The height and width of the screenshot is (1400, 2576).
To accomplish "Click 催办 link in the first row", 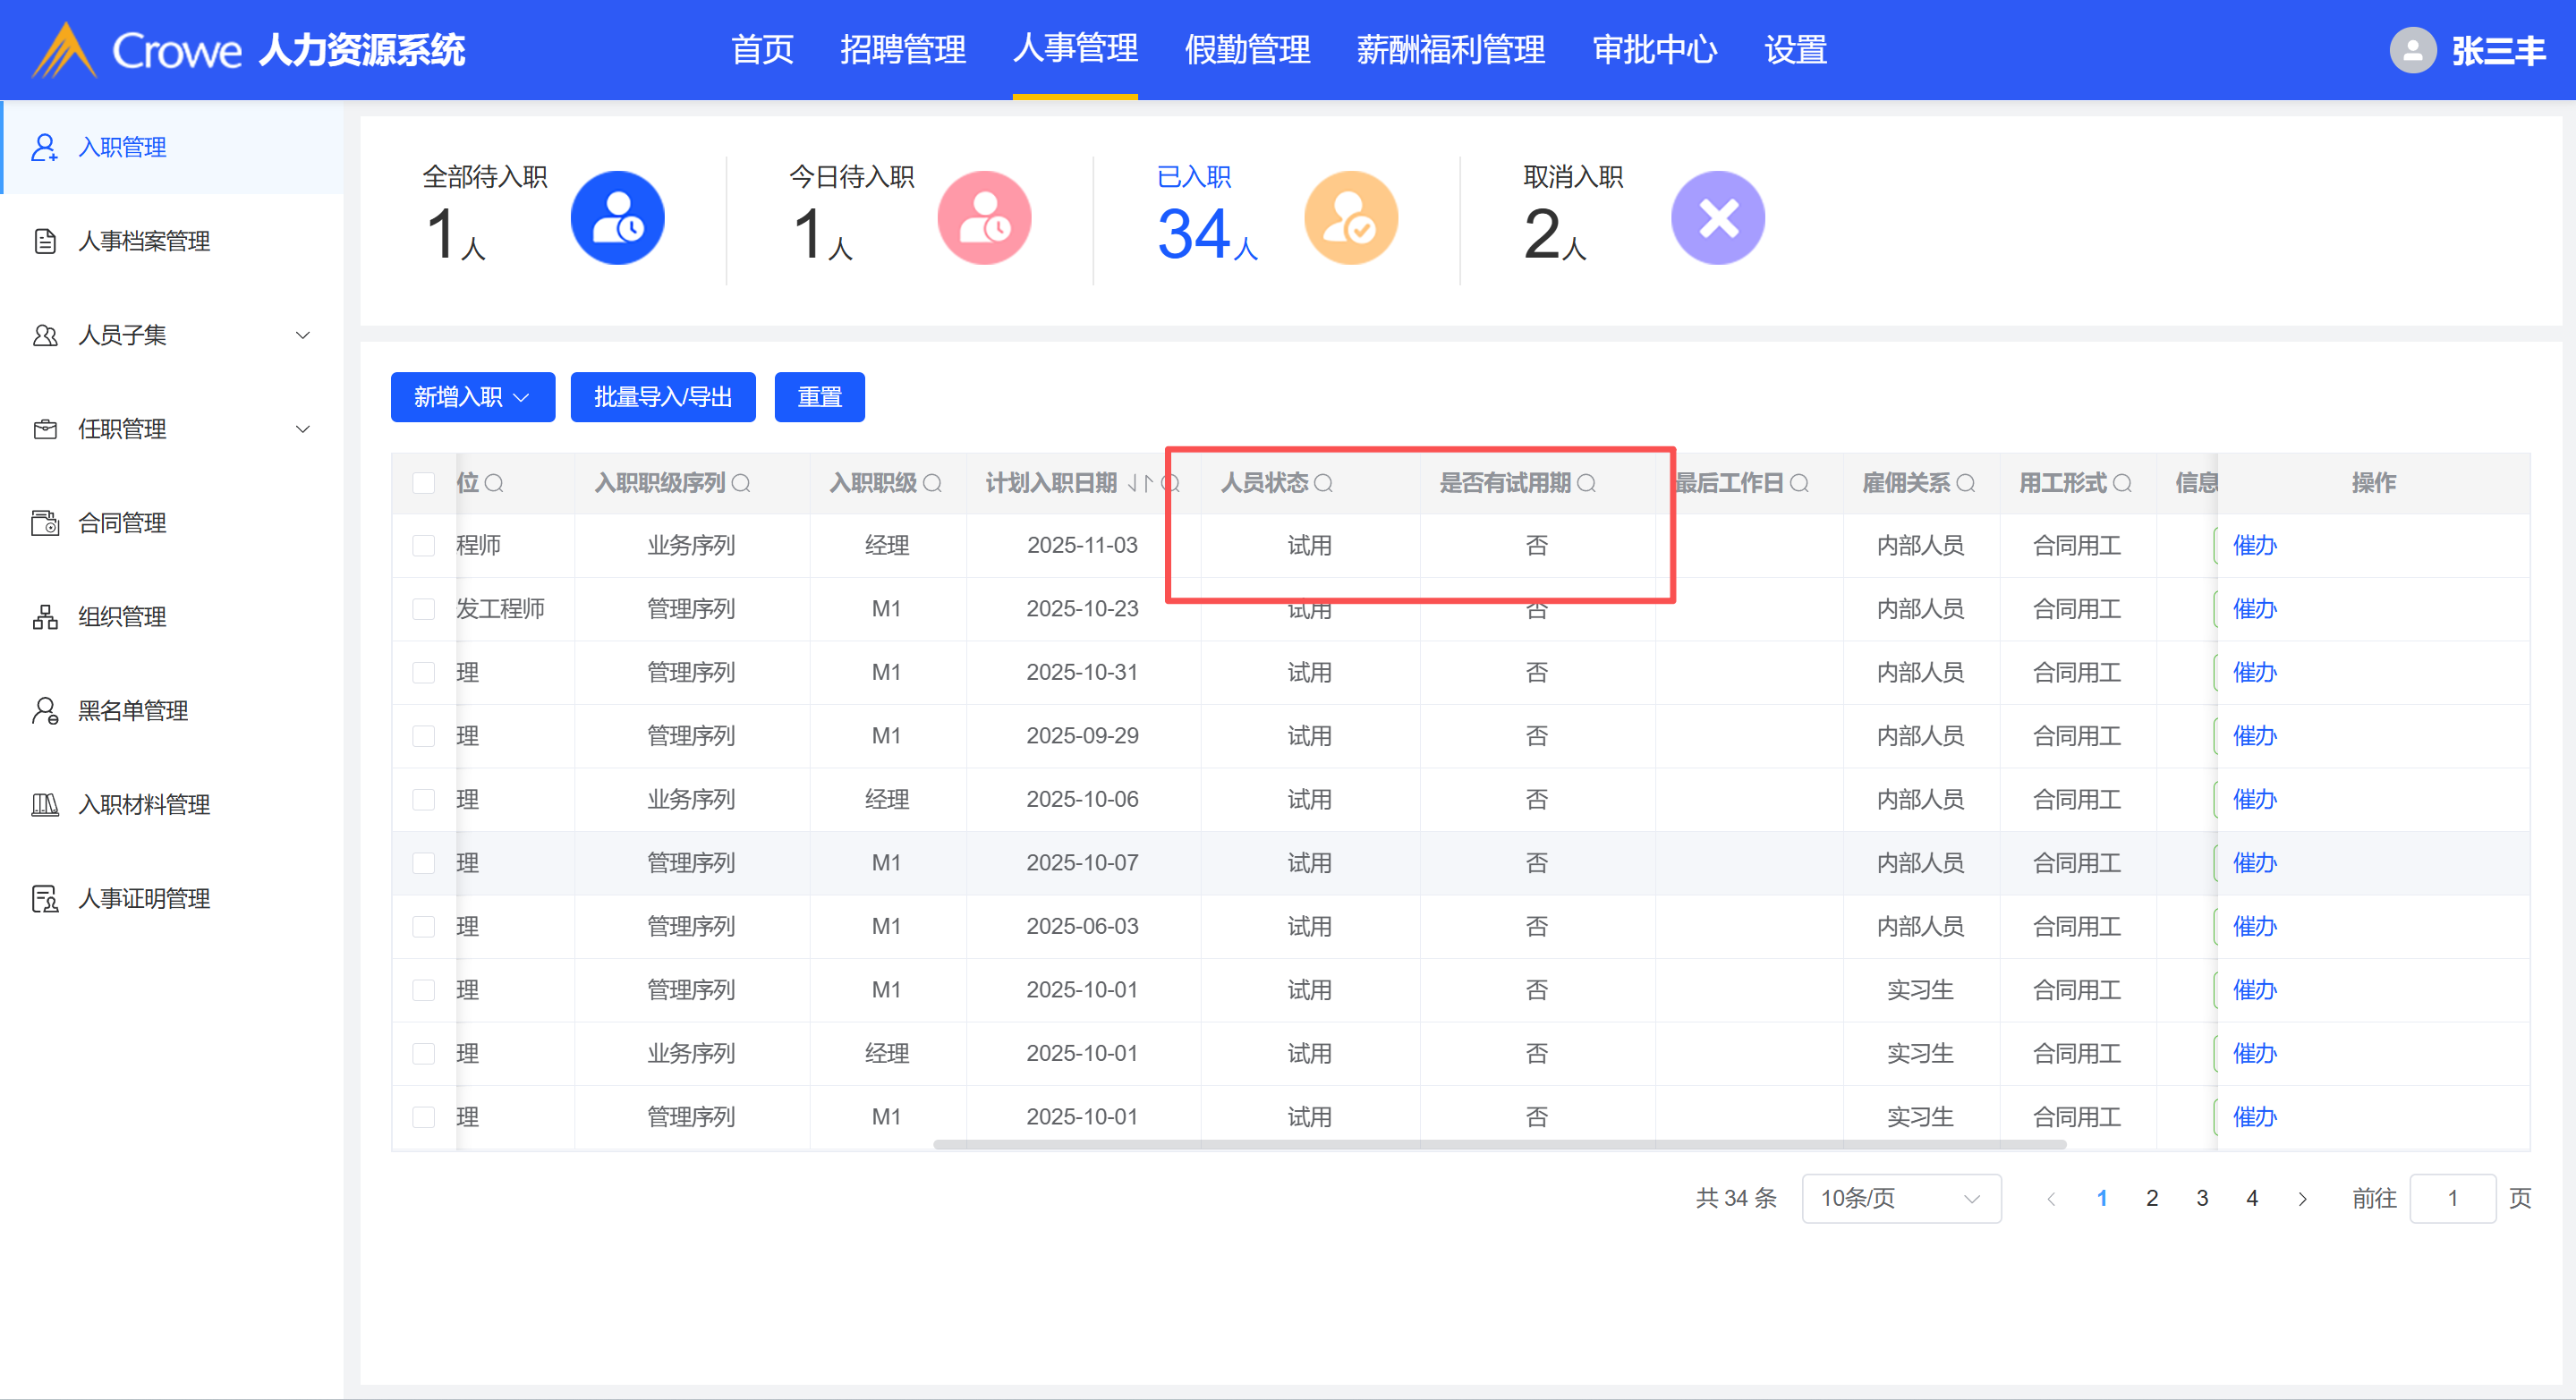I will (2254, 546).
